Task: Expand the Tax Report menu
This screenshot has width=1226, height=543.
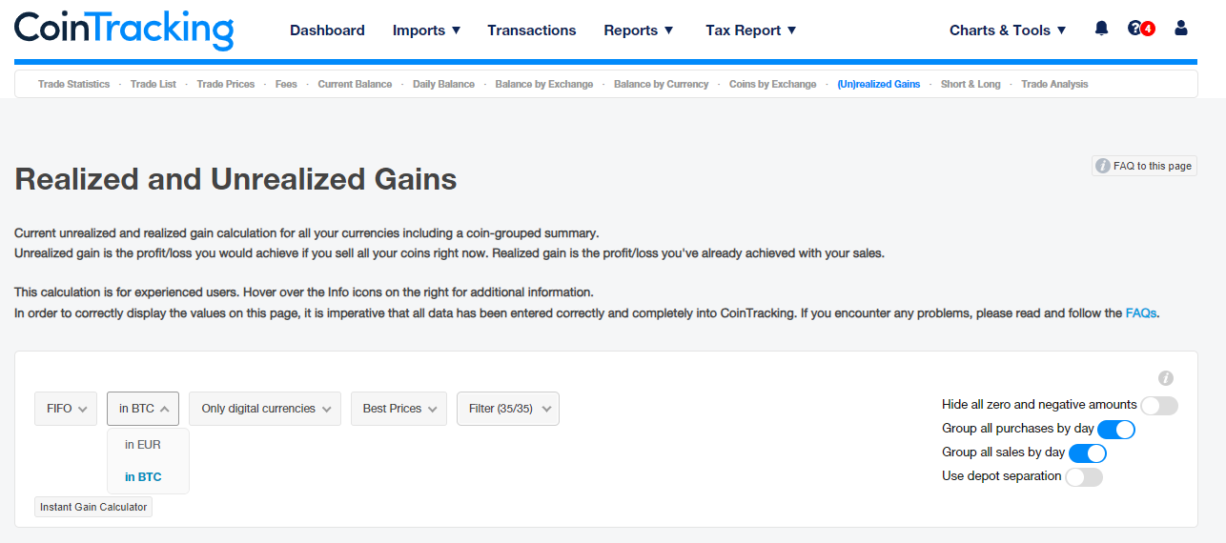Action: 751,30
